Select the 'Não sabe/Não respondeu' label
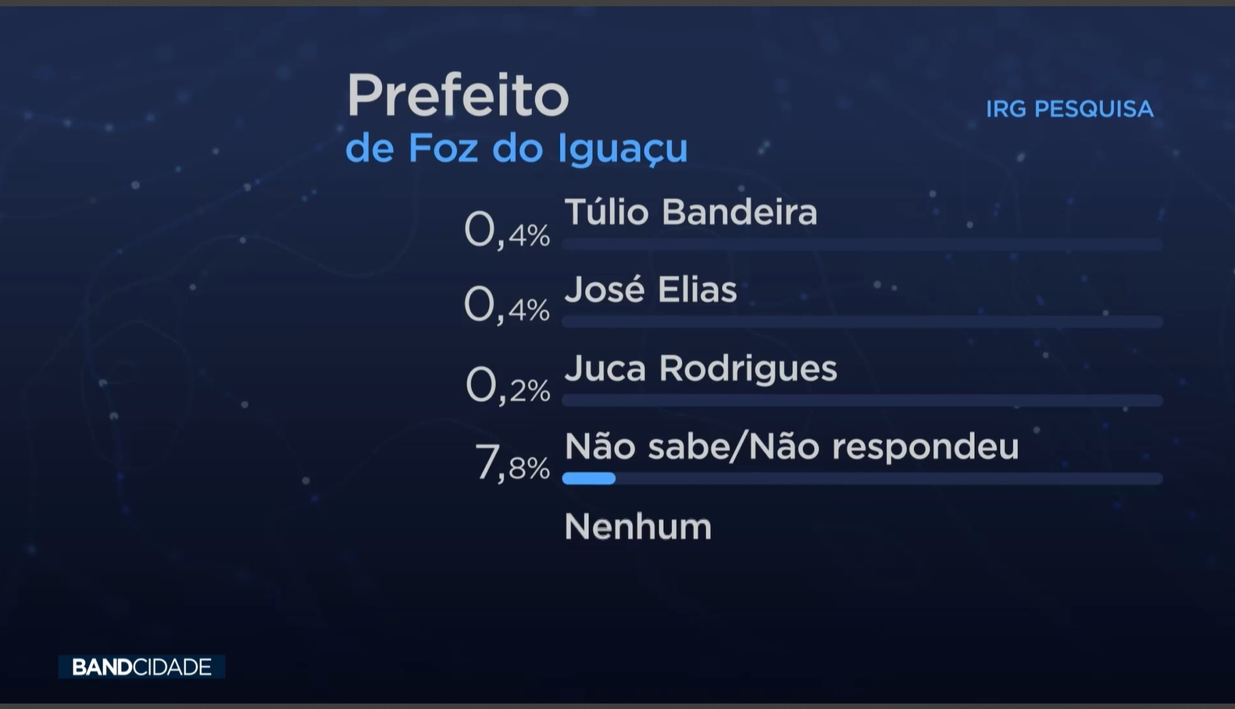The height and width of the screenshot is (709, 1235). (x=791, y=446)
